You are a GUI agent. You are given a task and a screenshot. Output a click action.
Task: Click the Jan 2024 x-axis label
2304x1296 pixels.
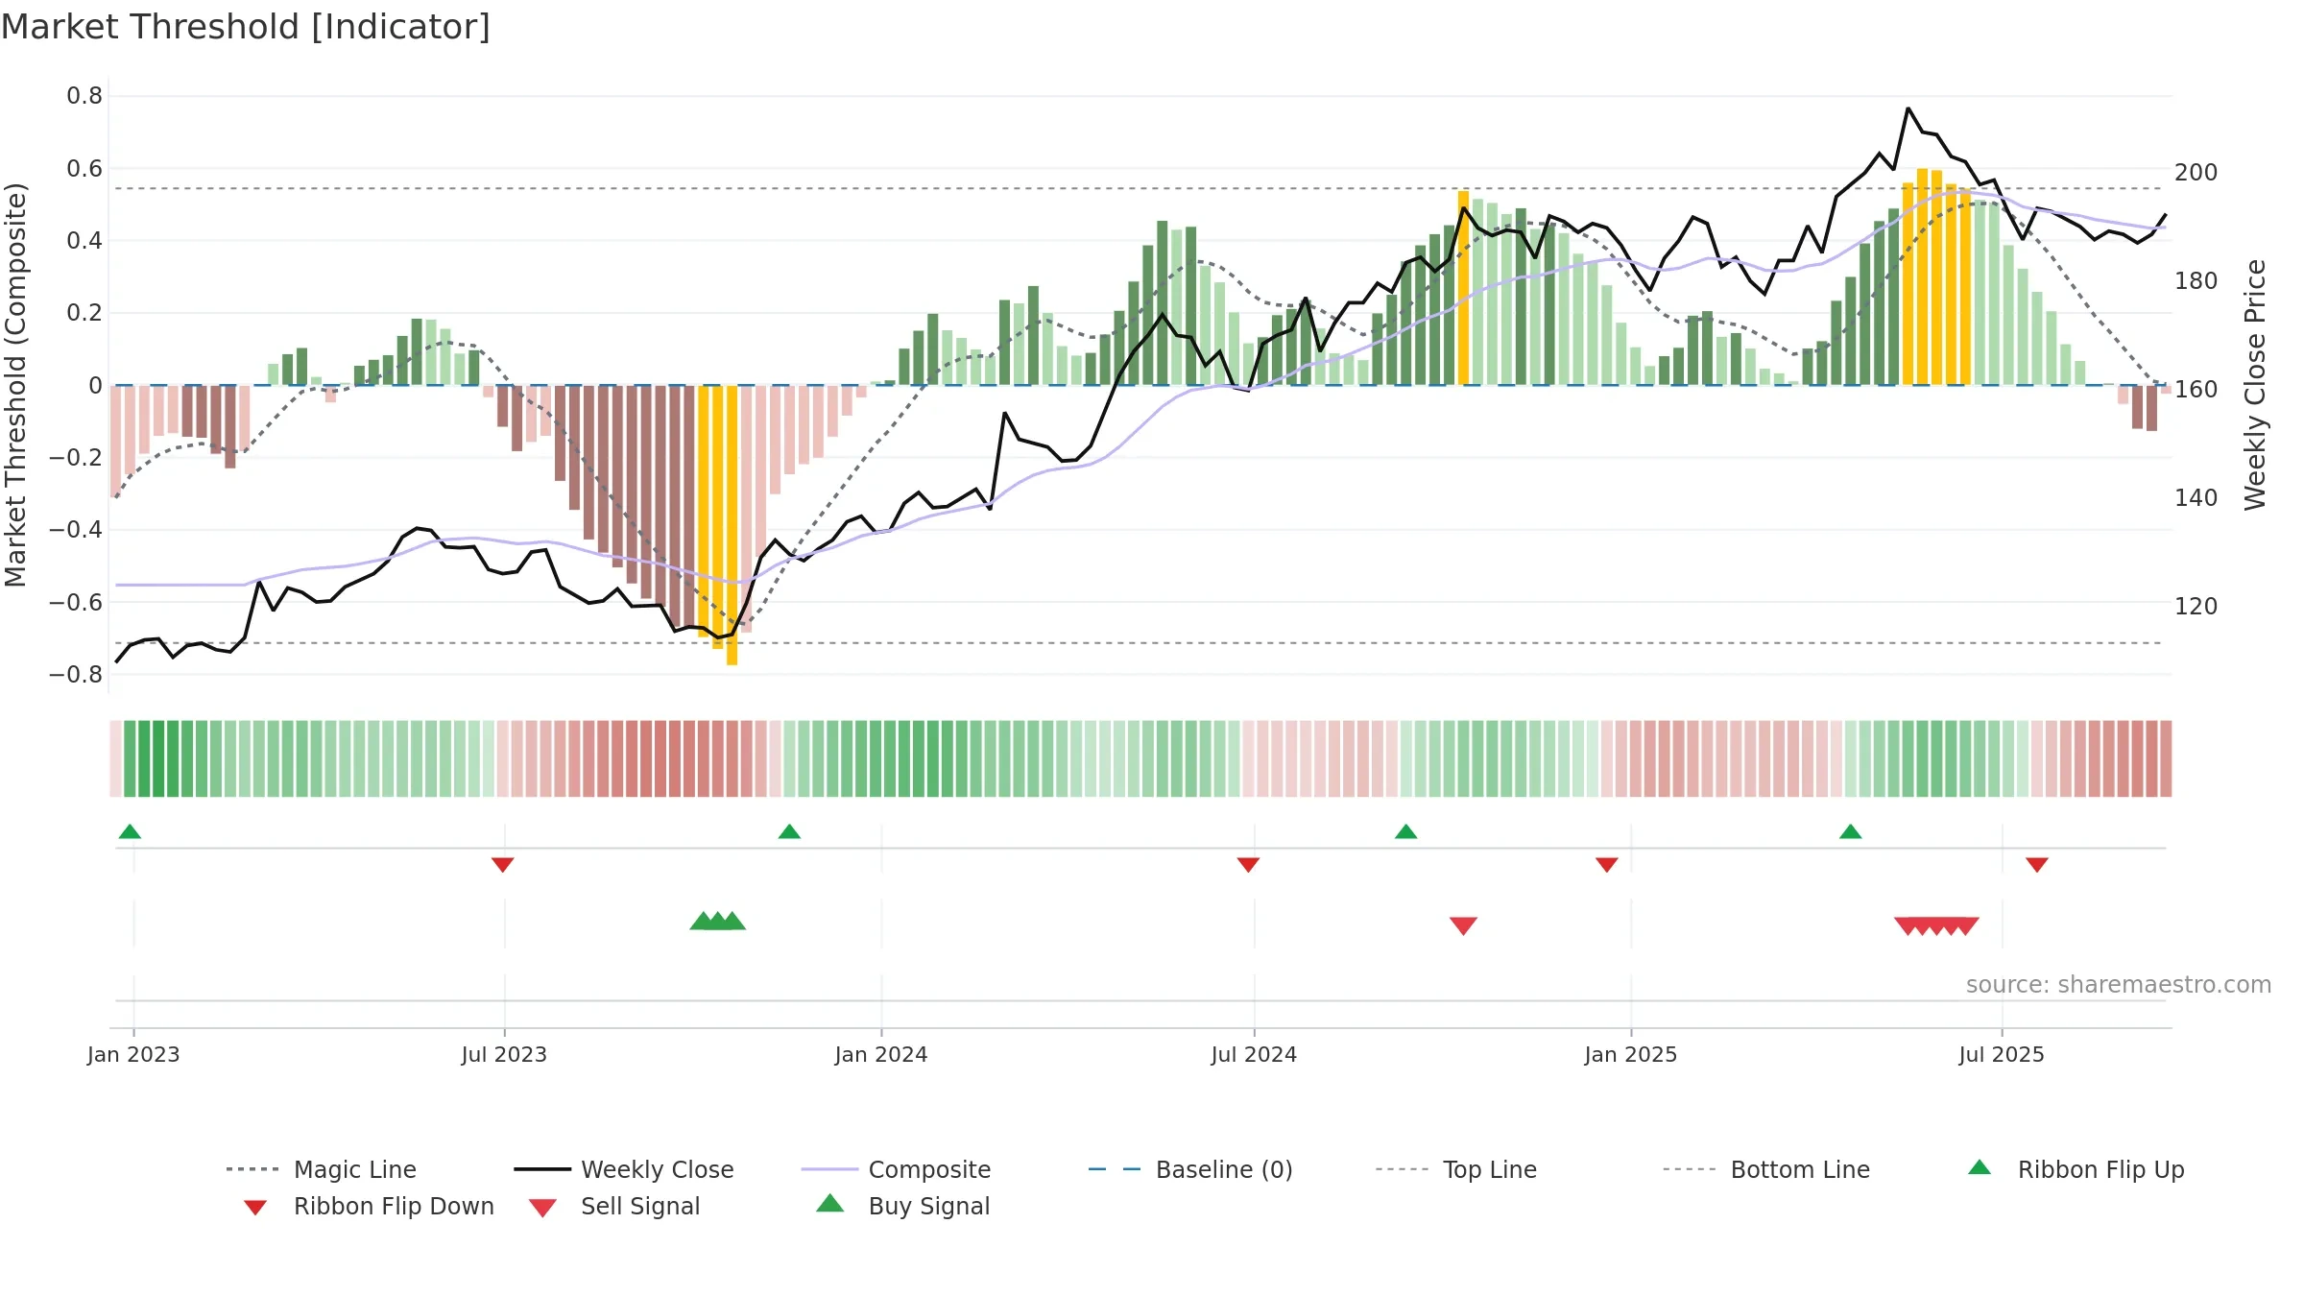coord(881,1055)
